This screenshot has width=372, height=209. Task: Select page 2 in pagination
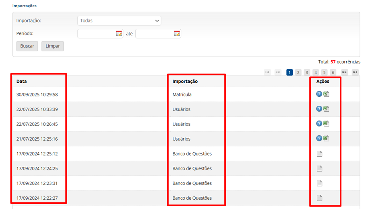[298, 72]
